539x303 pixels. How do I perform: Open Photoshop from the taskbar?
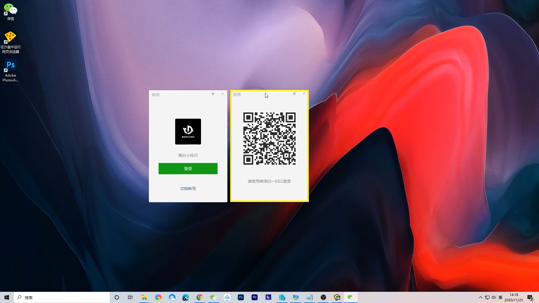click(241, 297)
